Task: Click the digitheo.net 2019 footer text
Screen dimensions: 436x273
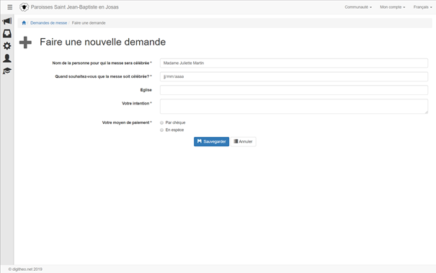Action: coord(25,269)
